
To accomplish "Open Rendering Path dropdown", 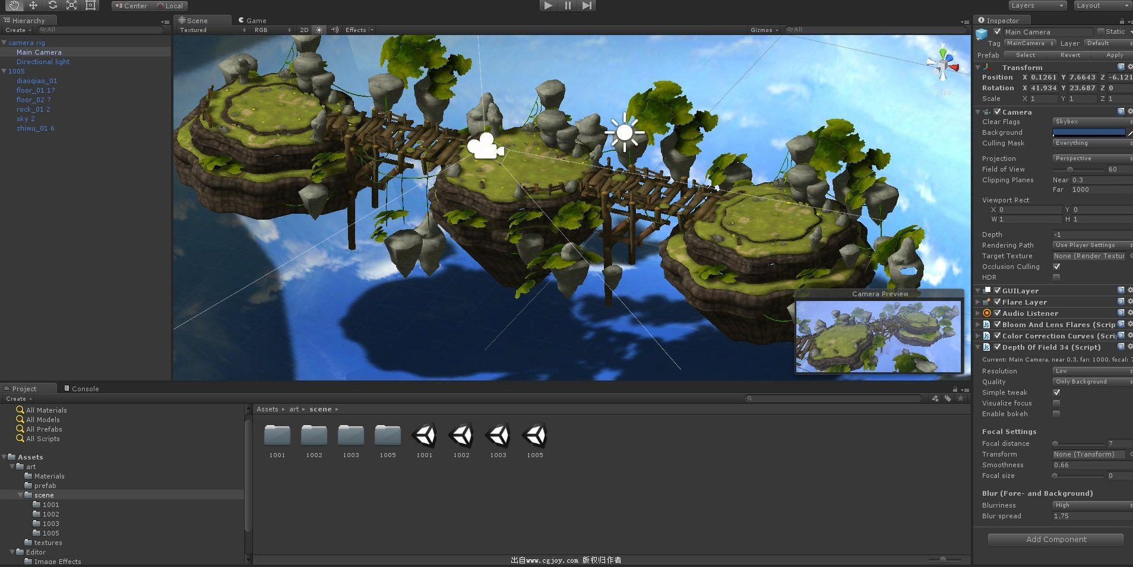I will [x=1092, y=245].
